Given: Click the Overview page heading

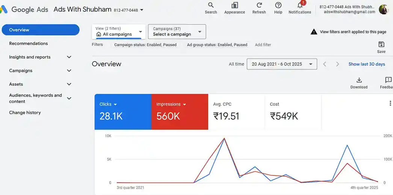Looking at the screenshot, I should coord(107,64).
